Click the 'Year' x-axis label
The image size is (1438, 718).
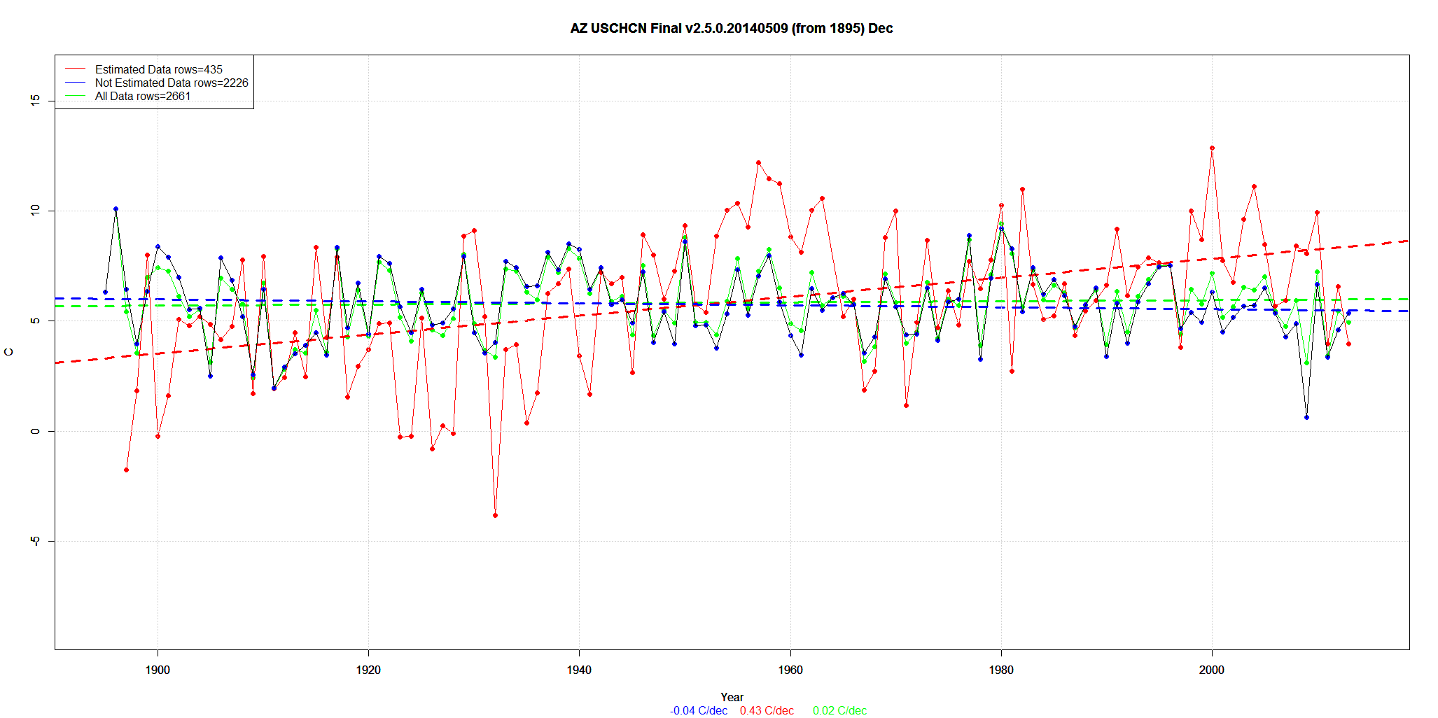732,697
